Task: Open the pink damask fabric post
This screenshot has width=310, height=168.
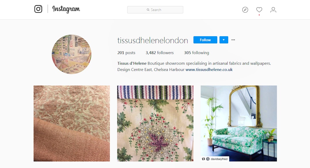Action: point(71,123)
